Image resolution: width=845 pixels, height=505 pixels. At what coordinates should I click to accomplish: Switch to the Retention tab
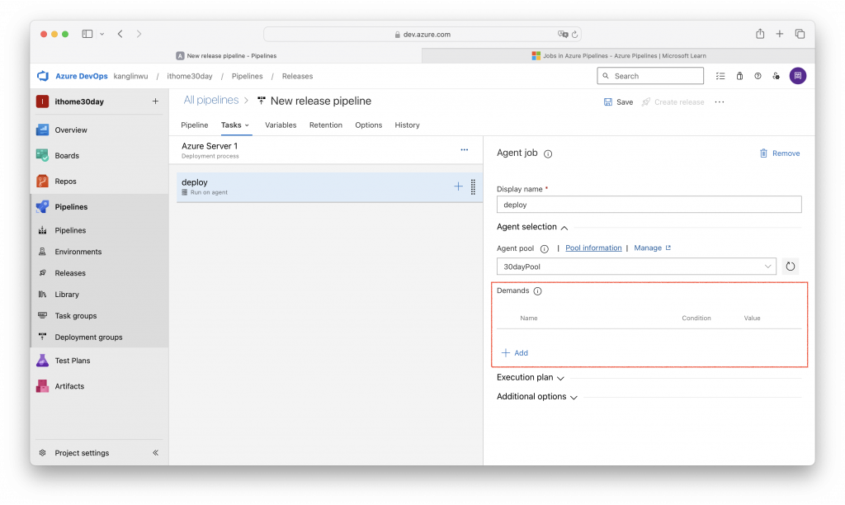click(x=325, y=125)
